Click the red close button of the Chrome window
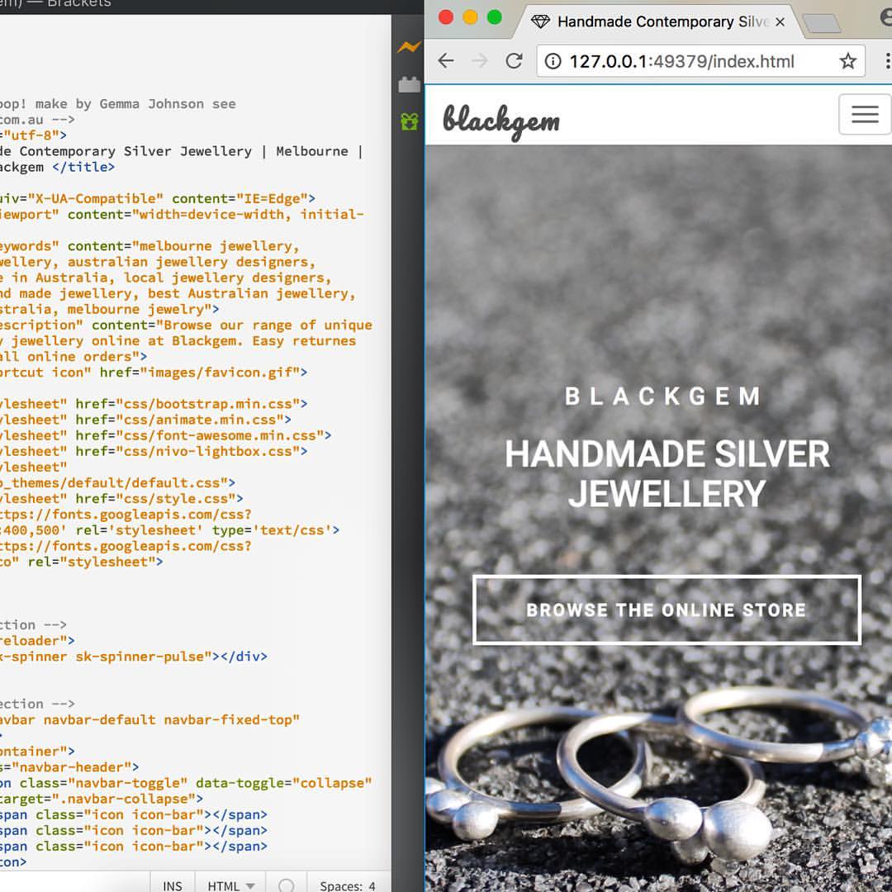The width and height of the screenshot is (892, 892). [446, 17]
